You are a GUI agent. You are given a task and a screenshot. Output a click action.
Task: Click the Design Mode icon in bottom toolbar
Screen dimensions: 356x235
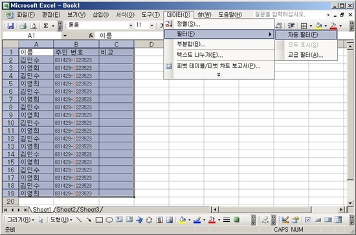pyautogui.click(x=285, y=219)
